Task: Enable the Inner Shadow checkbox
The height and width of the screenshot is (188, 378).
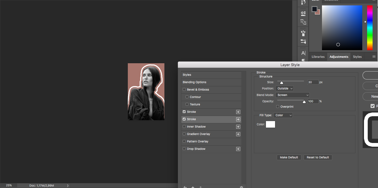Action: pos(184,126)
